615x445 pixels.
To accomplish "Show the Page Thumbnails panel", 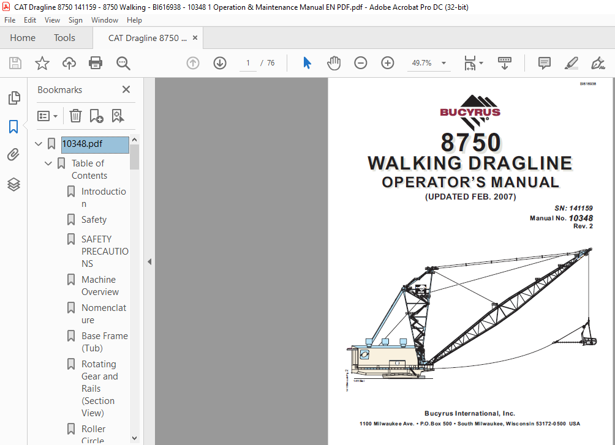I will point(13,97).
